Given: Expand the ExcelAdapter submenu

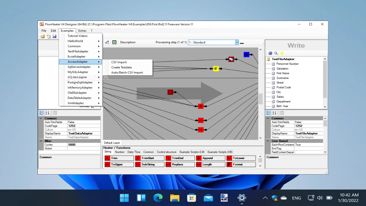Looking at the screenshot, I should coord(81,56).
